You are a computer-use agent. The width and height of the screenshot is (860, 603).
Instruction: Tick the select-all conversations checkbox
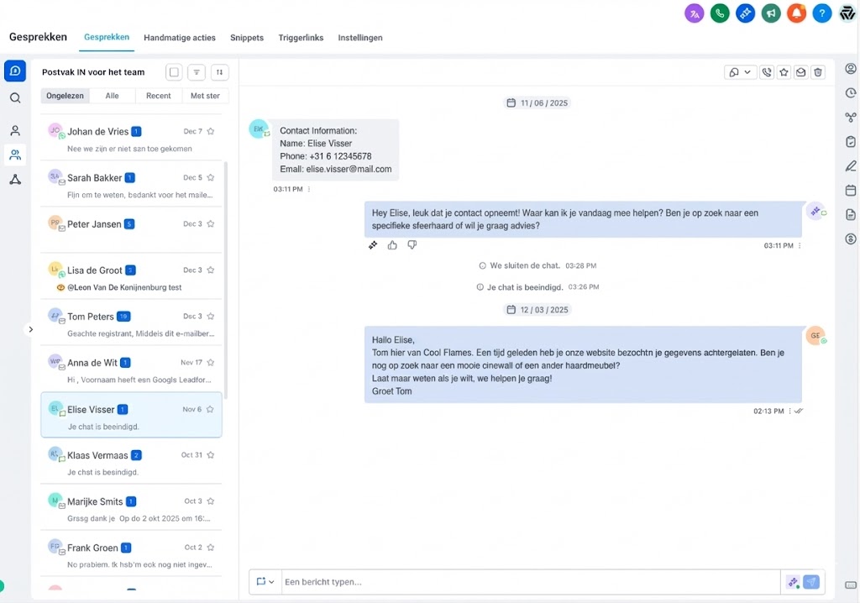point(174,72)
